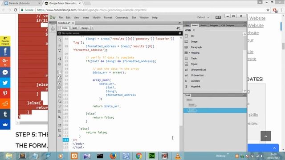Screen dimensions: 285x160
Task: Reload the Chrome page
Action: (x=16, y=10)
